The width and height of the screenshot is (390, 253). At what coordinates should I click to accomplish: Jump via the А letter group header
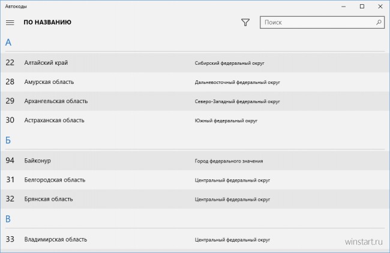[x=8, y=43]
